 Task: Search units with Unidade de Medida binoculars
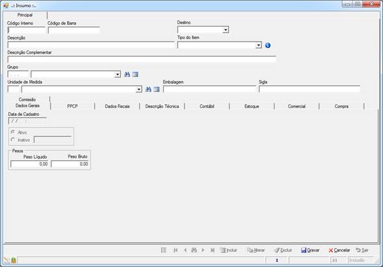coord(148,89)
